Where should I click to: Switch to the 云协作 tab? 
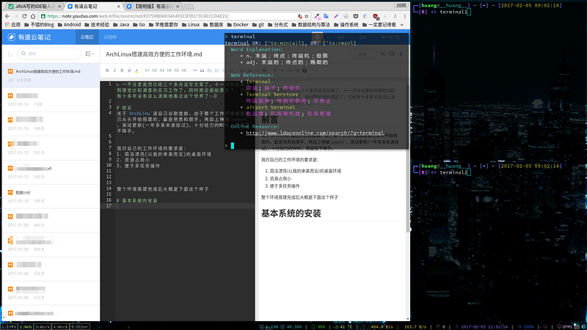[110, 37]
